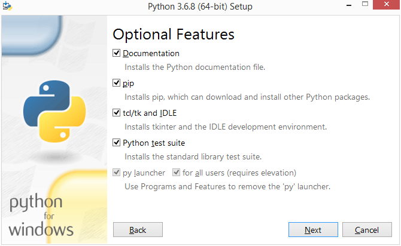The image size is (401, 246).
Task: Click the for all users checkbox
Action: tap(176, 173)
